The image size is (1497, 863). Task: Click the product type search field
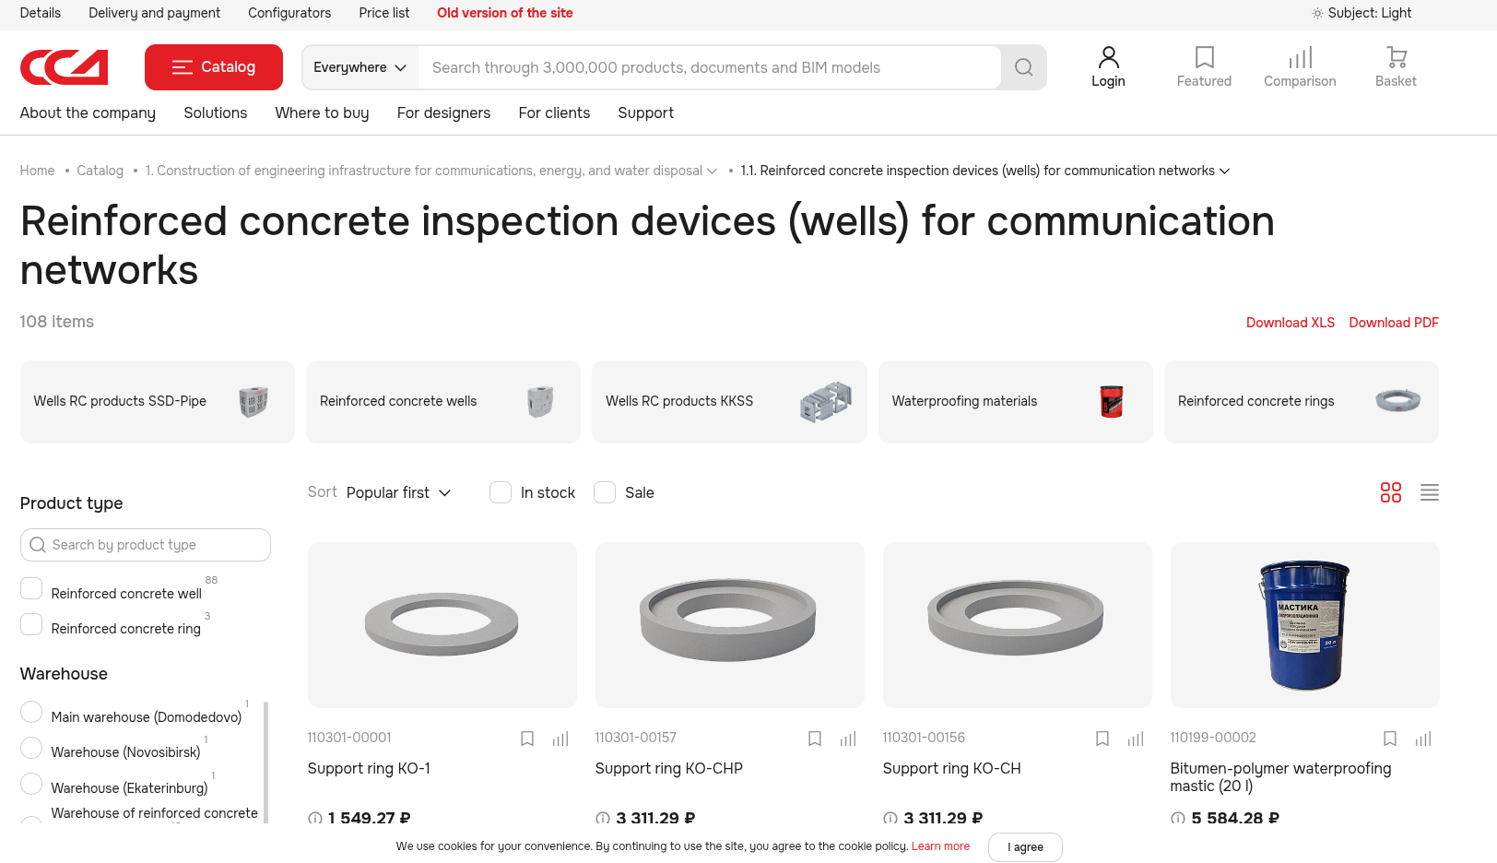[x=146, y=545]
